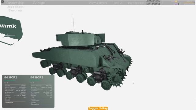
Task: Click the Traverse Rate stat row
Action: point(15,89)
